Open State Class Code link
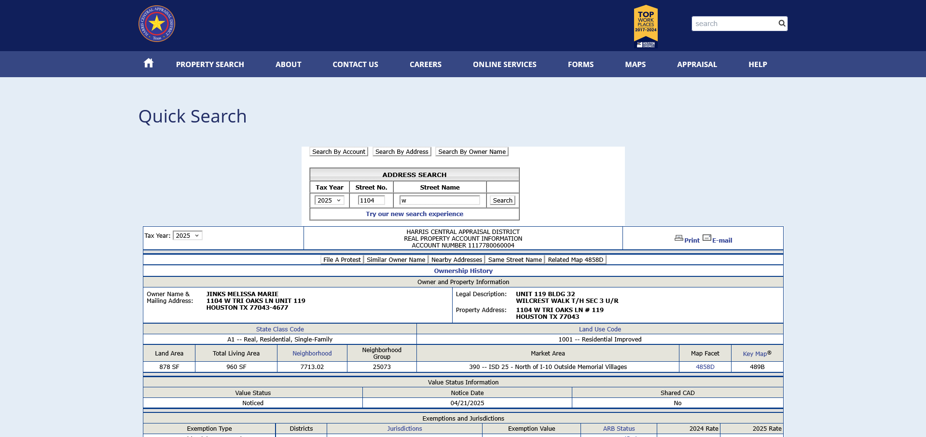This screenshot has height=437, width=926. point(280,329)
